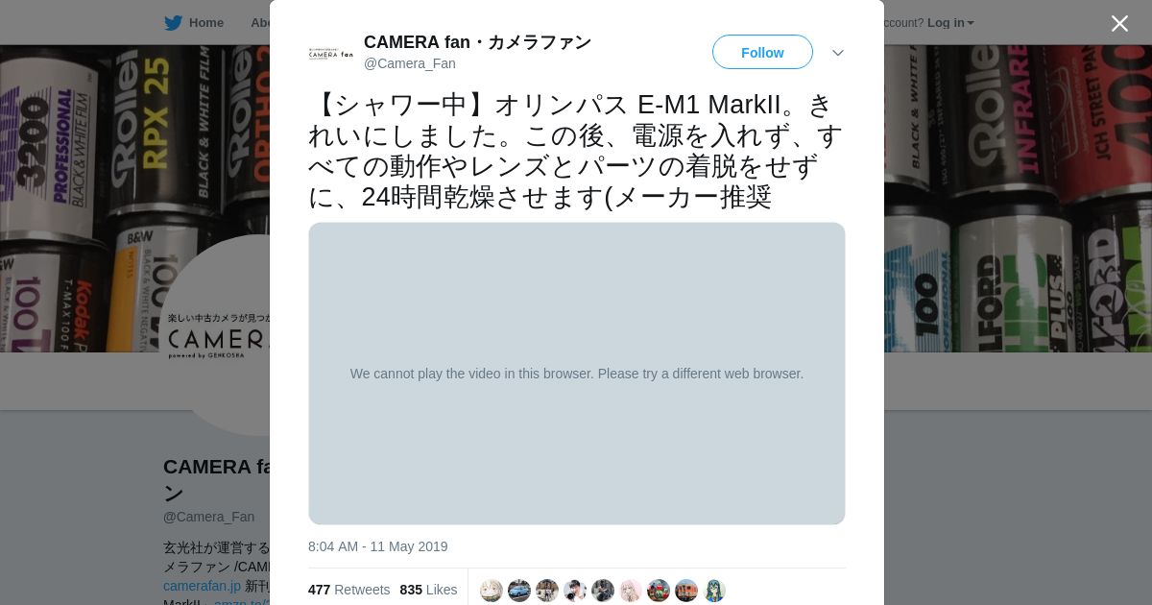Close the tweet overlay with X
The height and width of the screenshot is (605, 1152).
coord(1119,23)
